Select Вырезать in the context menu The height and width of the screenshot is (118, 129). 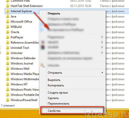tap(54, 80)
